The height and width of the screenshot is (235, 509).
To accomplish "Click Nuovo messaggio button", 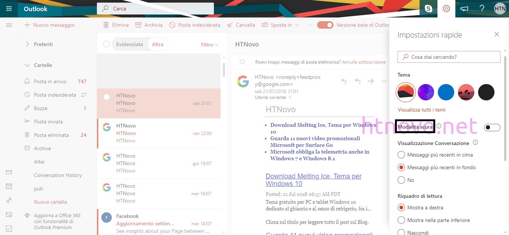I will pos(50,25).
